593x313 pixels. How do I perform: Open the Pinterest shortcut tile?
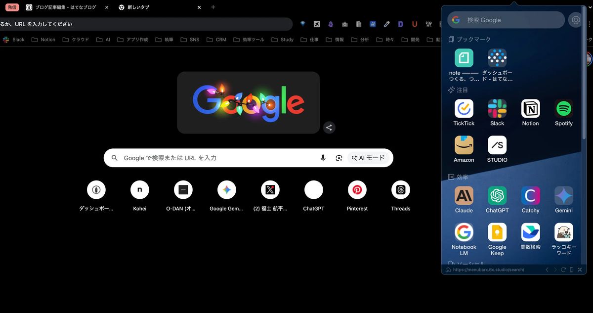(357, 190)
